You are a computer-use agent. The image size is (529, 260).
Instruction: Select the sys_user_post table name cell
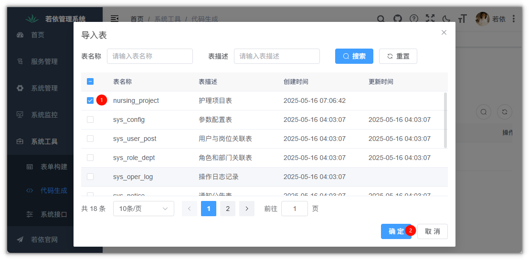[135, 139]
